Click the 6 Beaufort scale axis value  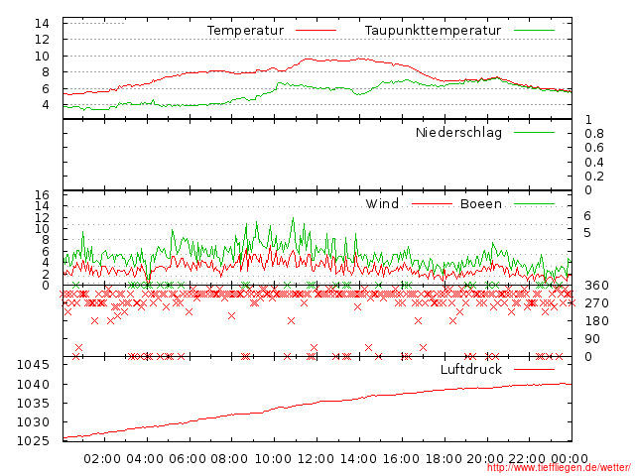(587, 216)
